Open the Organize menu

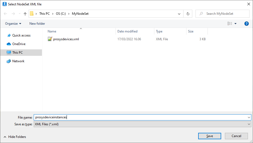click(13, 24)
